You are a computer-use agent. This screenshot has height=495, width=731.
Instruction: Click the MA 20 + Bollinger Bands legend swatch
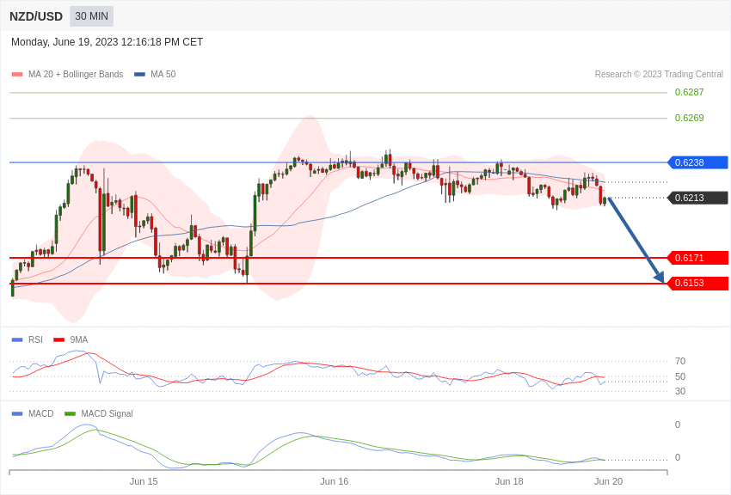17,75
